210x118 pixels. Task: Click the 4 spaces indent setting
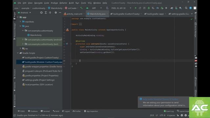coord(171,115)
